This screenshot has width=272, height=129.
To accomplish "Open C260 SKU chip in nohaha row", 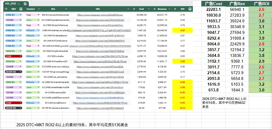I will 14,56.
